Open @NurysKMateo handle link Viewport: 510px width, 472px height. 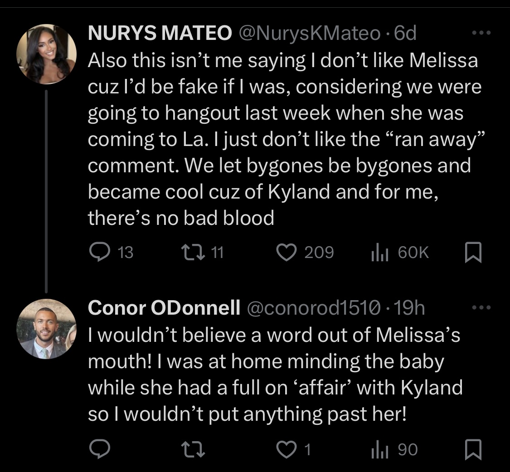pos(310,33)
